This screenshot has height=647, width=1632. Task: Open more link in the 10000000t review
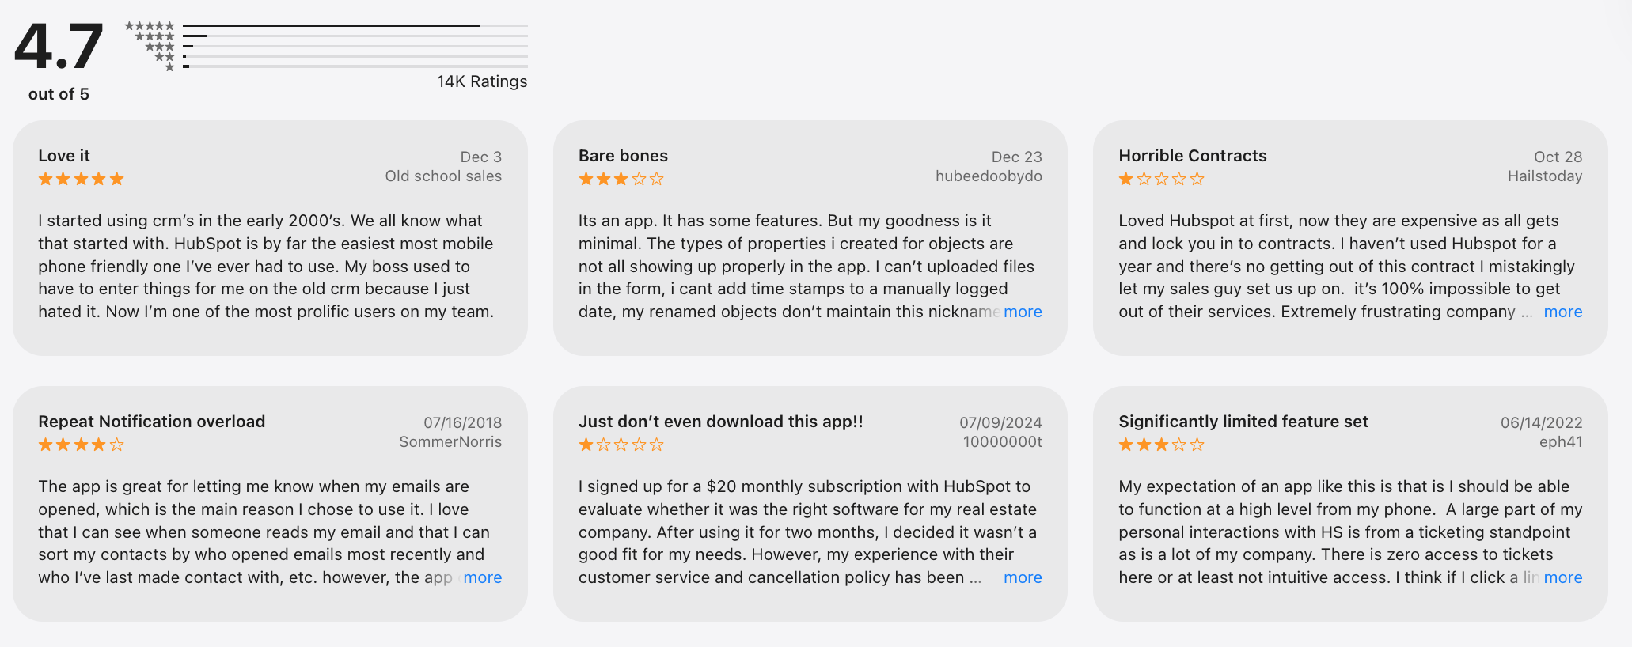[1023, 577]
